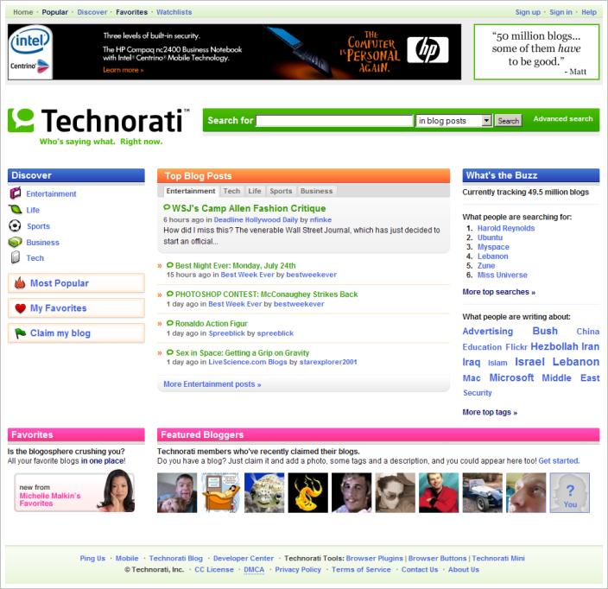Click the Advertising tag
The width and height of the screenshot is (608, 589).
point(487,331)
